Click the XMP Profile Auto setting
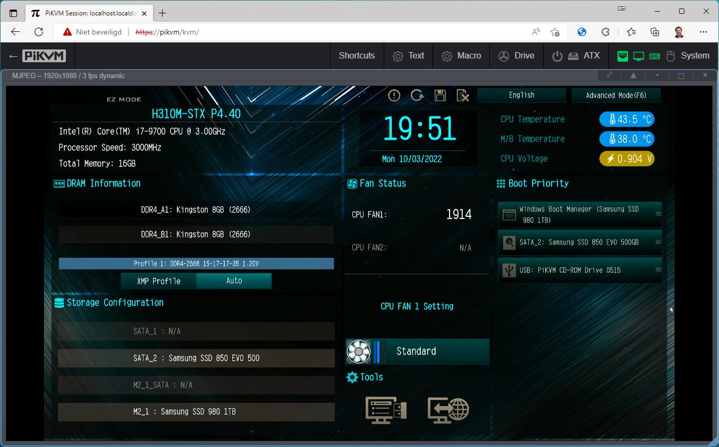The width and height of the screenshot is (719, 447). pos(234,281)
